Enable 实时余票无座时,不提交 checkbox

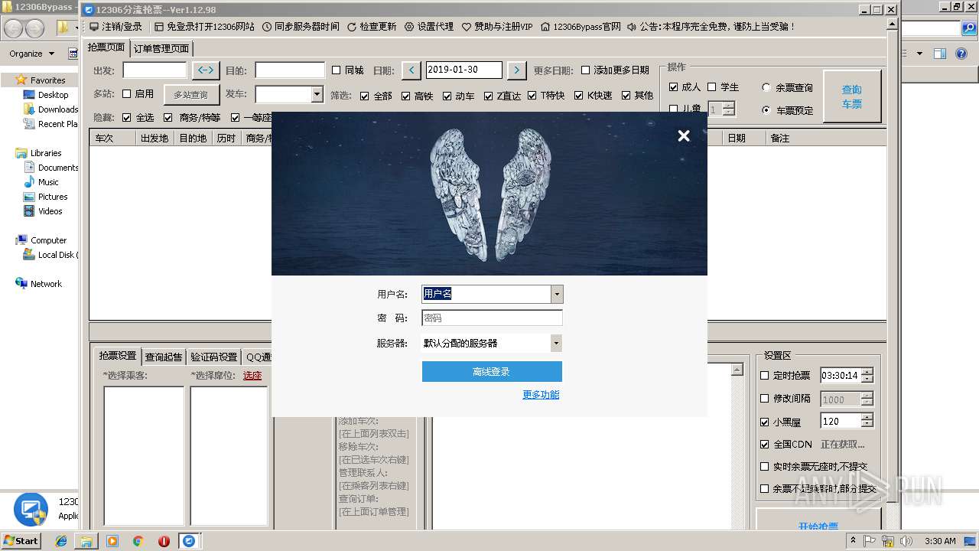point(814,466)
